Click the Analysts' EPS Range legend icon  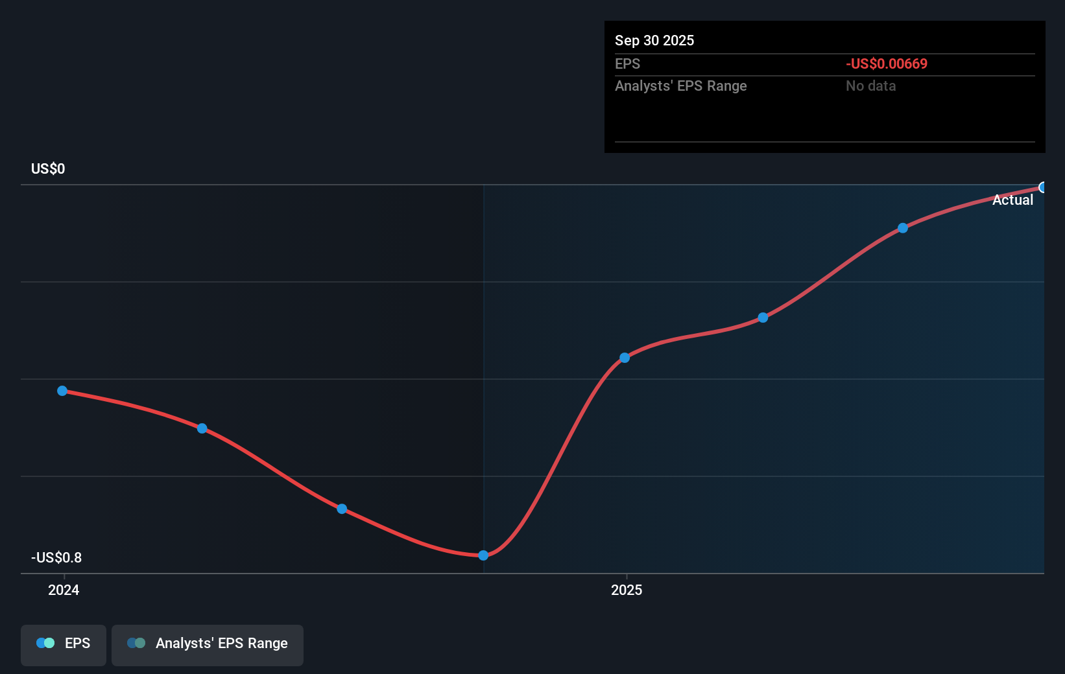136,642
